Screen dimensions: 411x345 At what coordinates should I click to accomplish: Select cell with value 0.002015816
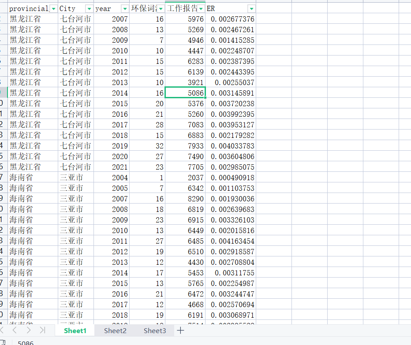tap(231, 230)
